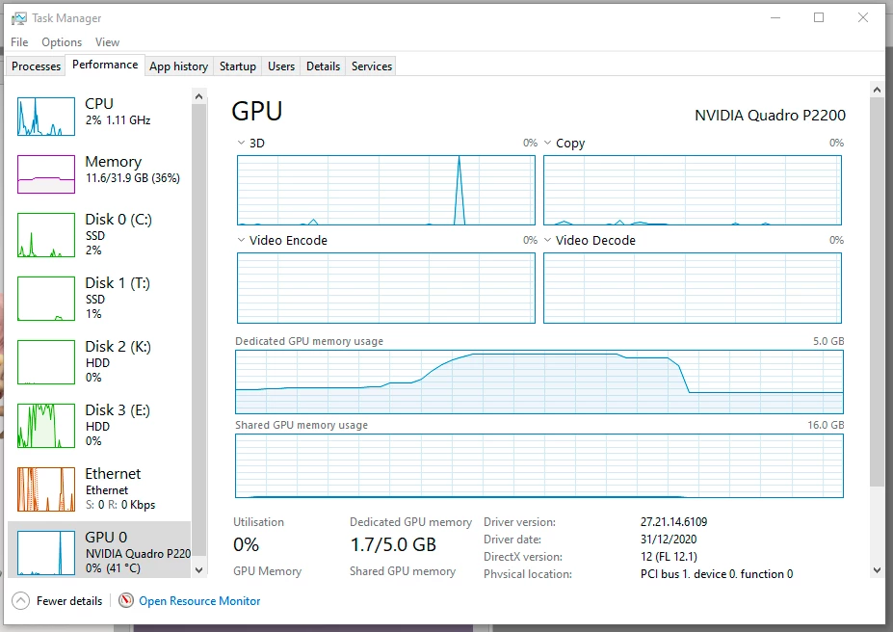Click the 1.7/5.0 GB dedicated memory value
The image size is (893, 632).
pos(393,545)
